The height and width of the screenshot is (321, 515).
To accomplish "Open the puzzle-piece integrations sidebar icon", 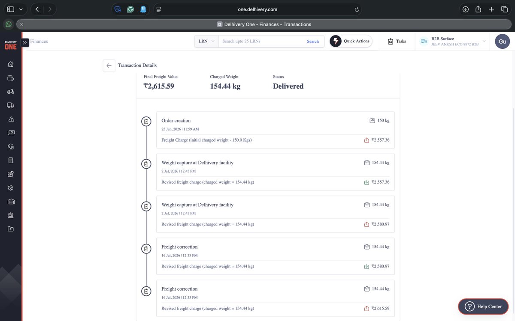I will [x=11, y=174].
